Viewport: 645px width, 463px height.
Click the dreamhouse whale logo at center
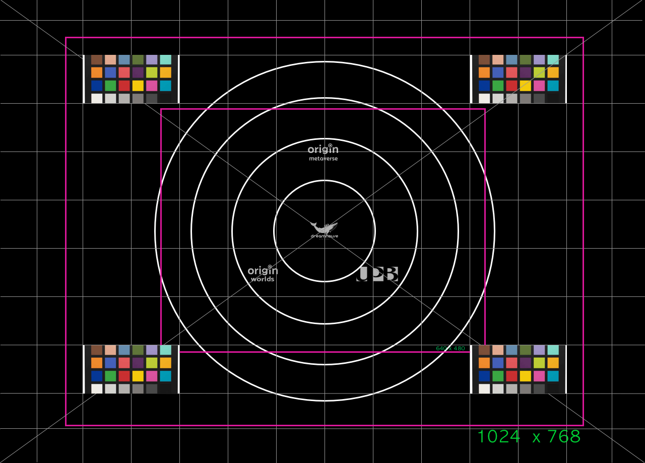pyautogui.click(x=324, y=230)
